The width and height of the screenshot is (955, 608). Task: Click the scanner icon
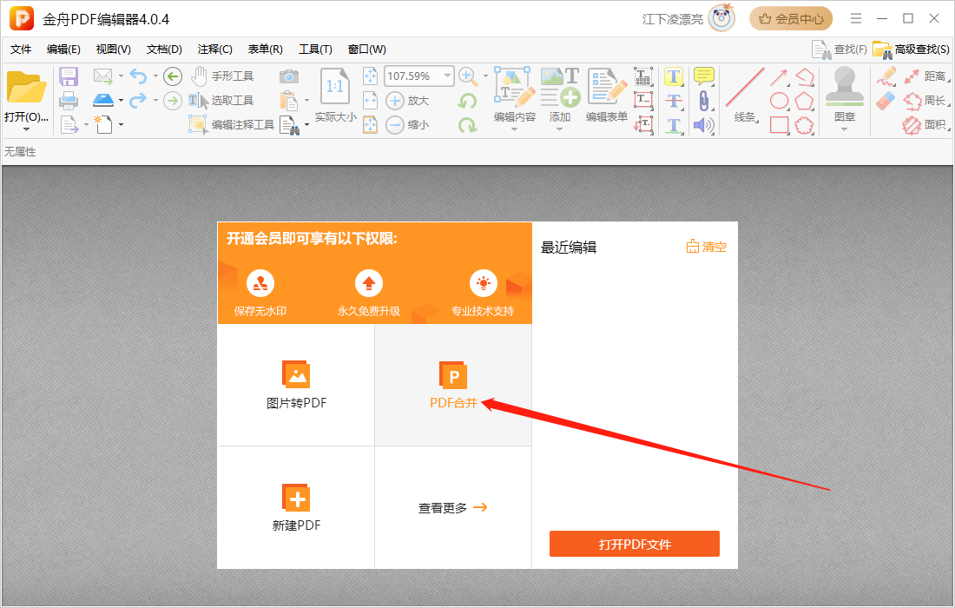pyautogui.click(x=103, y=100)
